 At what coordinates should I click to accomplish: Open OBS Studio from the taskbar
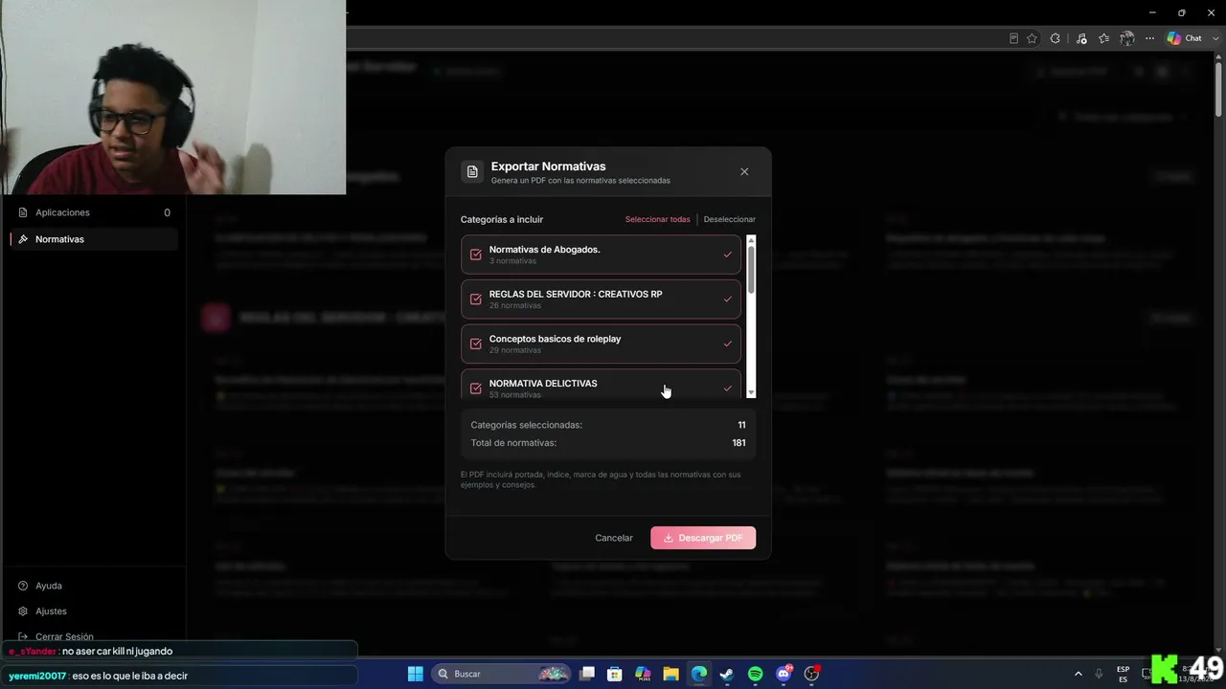pos(811,674)
